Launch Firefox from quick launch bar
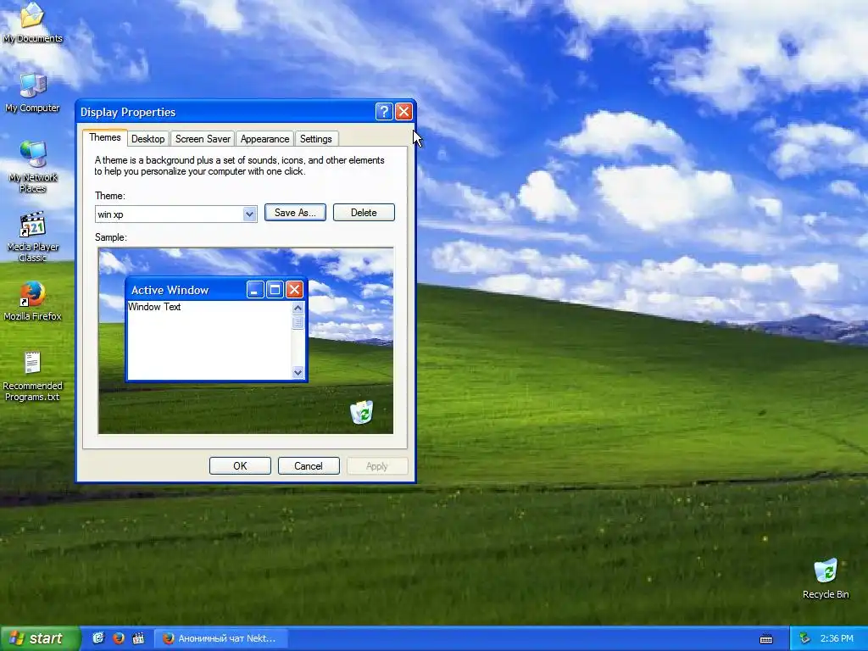Viewport: 868px width, 651px height. [x=119, y=638]
